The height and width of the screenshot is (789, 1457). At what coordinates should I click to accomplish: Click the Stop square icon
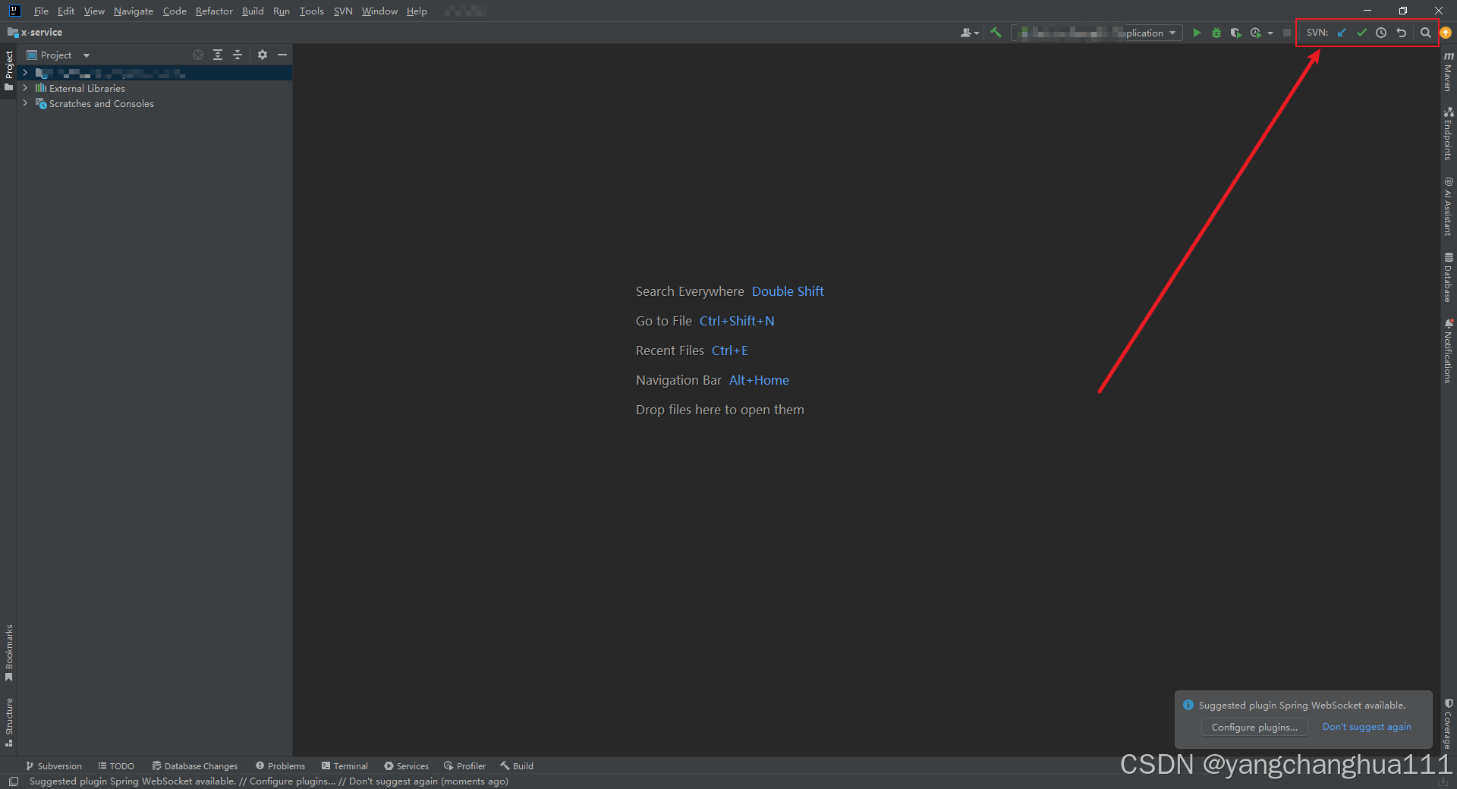(1286, 33)
